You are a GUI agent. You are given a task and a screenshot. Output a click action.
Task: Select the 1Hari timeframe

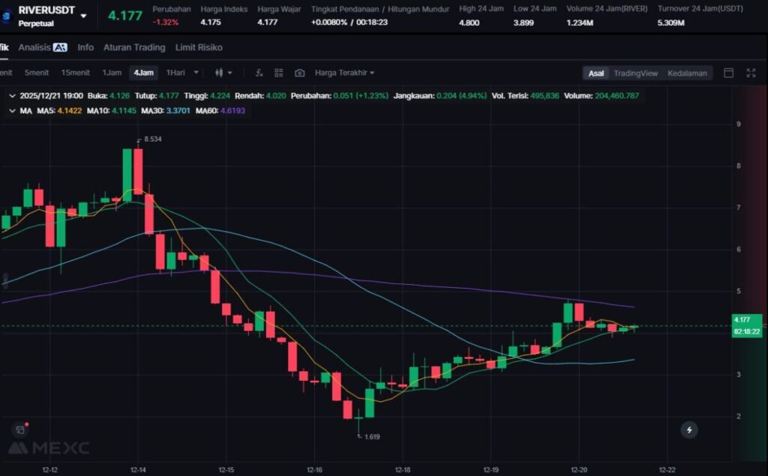(x=175, y=73)
